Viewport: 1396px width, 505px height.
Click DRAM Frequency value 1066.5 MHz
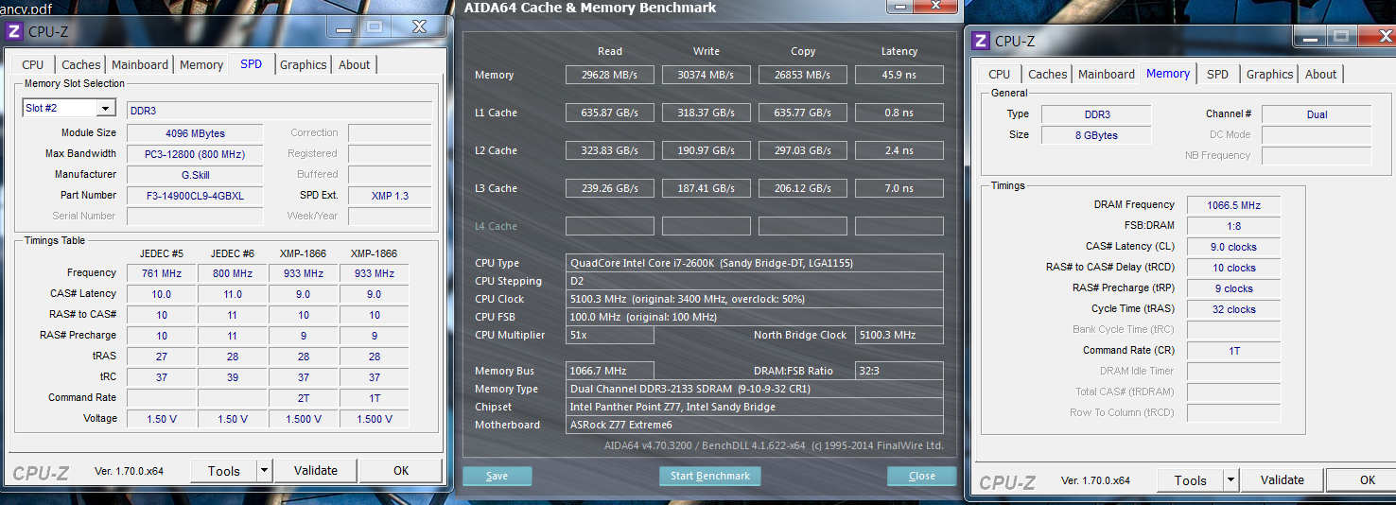1234,205
